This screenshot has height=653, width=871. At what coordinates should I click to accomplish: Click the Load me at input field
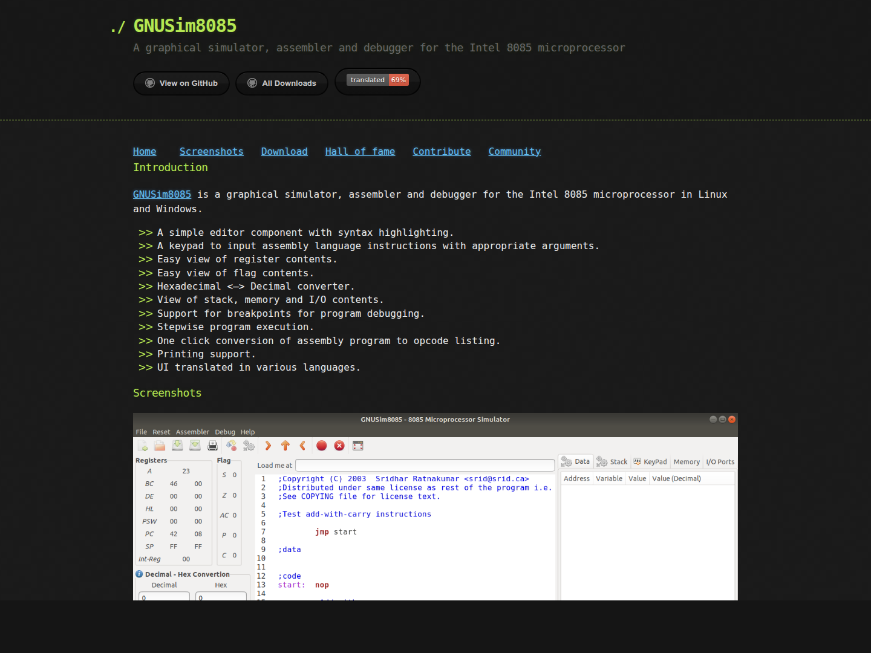(425, 465)
